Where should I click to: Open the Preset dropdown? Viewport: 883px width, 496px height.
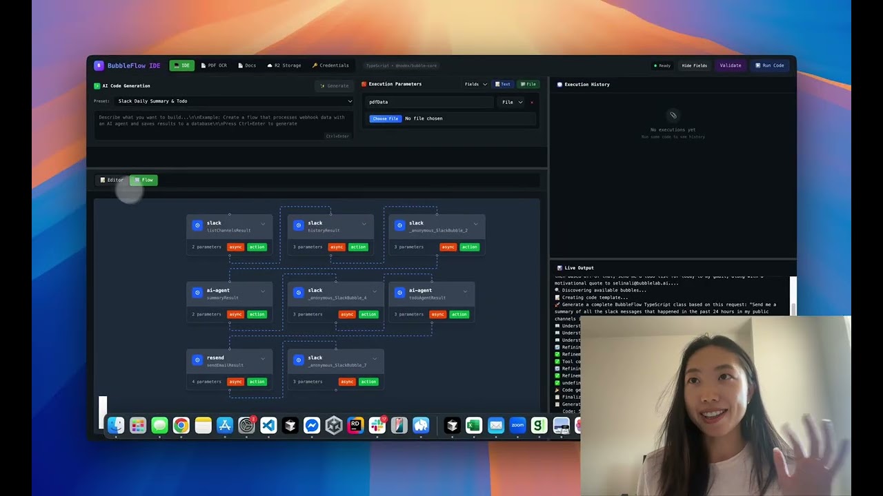(235, 101)
